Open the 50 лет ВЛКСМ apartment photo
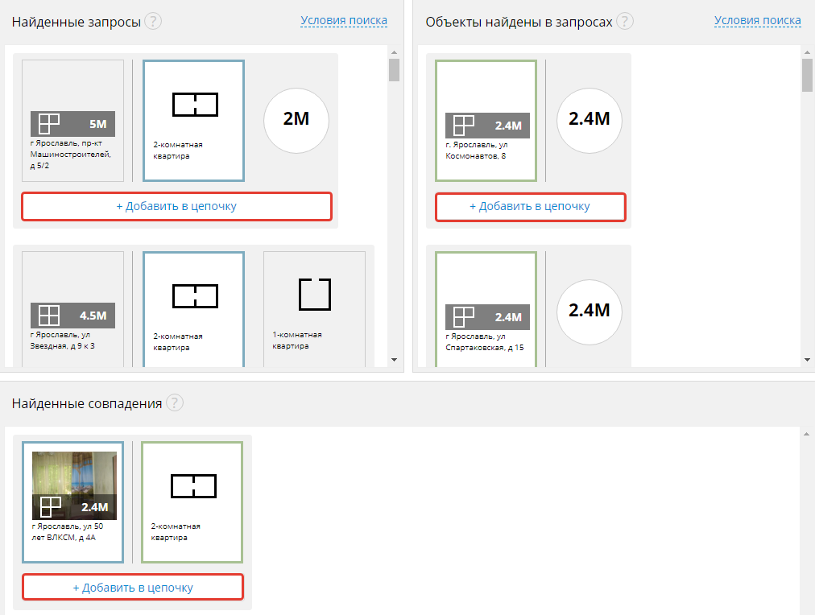815x615 pixels. pos(74,475)
